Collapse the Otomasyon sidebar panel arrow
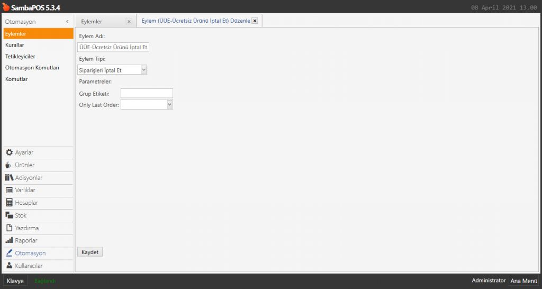 (x=67, y=22)
